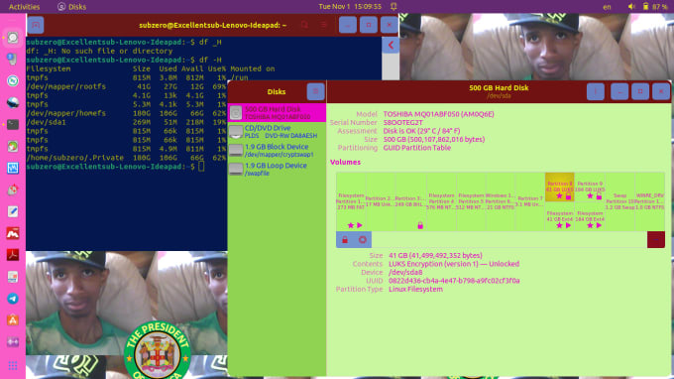Select the CD/DVD Drive in the sidebar
Screen dimensions: 674x379
point(277,132)
